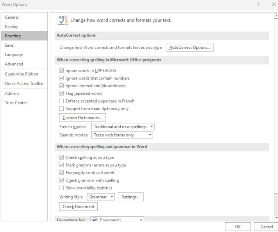Screen dimensions: 278x232
Task: Click the 'Writing Style:' label
Action: (71, 197)
